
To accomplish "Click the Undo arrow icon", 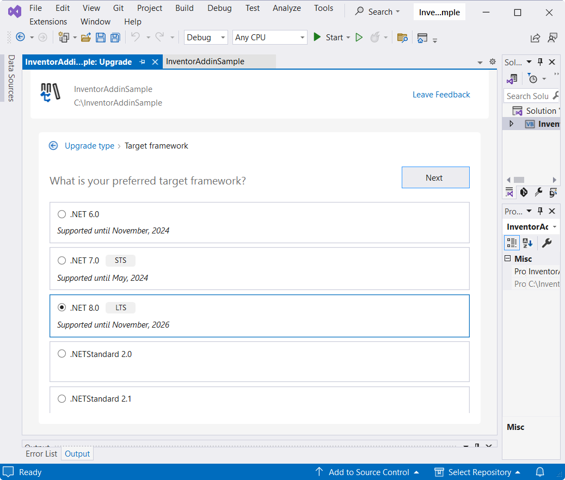I will (x=136, y=37).
